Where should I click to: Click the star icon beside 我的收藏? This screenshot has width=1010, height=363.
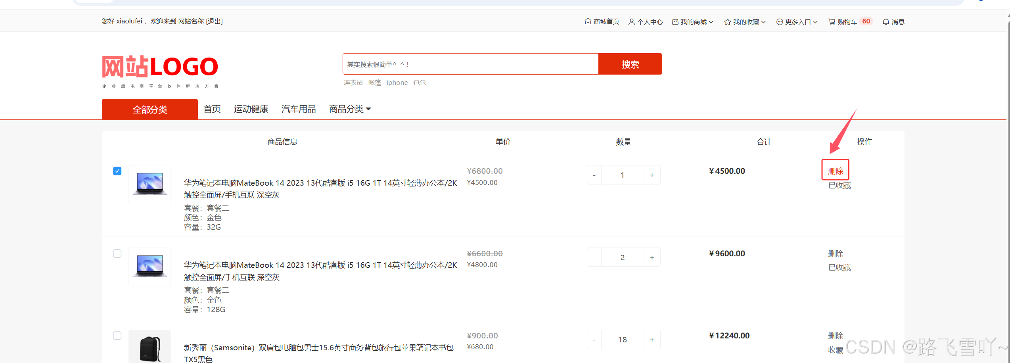[x=727, y=22]
